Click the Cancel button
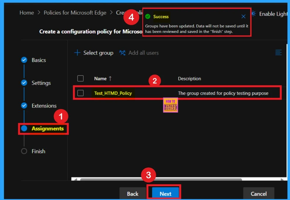 [x=259, y=193]
